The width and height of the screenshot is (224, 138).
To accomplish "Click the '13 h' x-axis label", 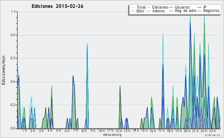I will pyautogui.click(x=127, y=131).
